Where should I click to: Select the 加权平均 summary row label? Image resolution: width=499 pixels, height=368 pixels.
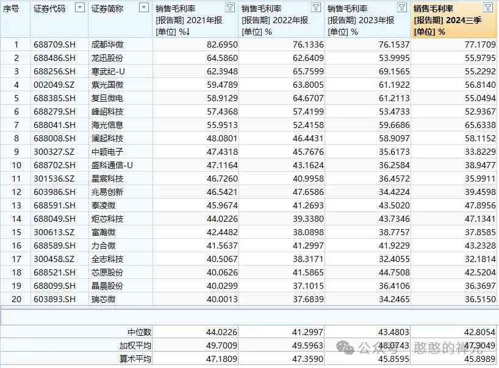coord(134,345)
